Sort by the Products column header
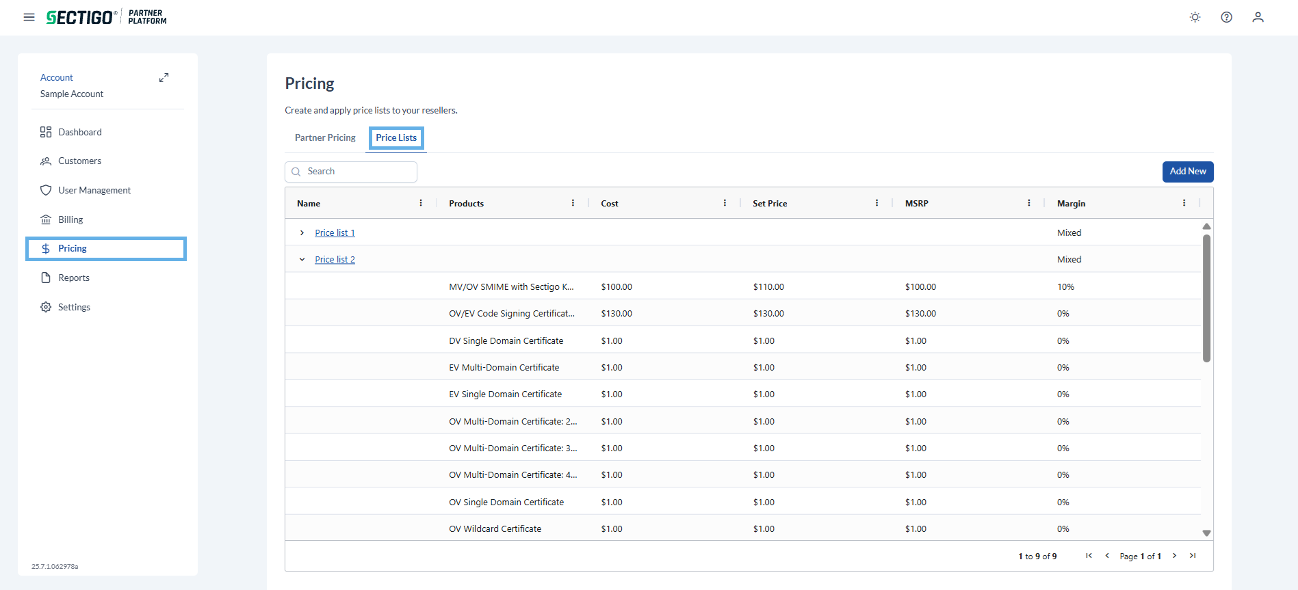 point(466,204)
